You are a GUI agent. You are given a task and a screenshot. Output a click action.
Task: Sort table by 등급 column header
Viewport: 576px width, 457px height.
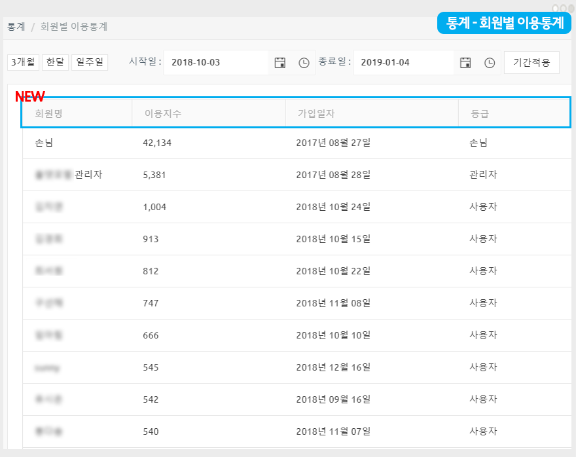coord(480,114)
